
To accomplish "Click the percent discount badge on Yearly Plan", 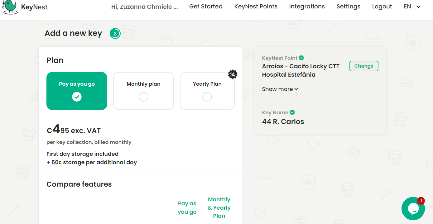I will pyautogui.click(x=233, y=74).
